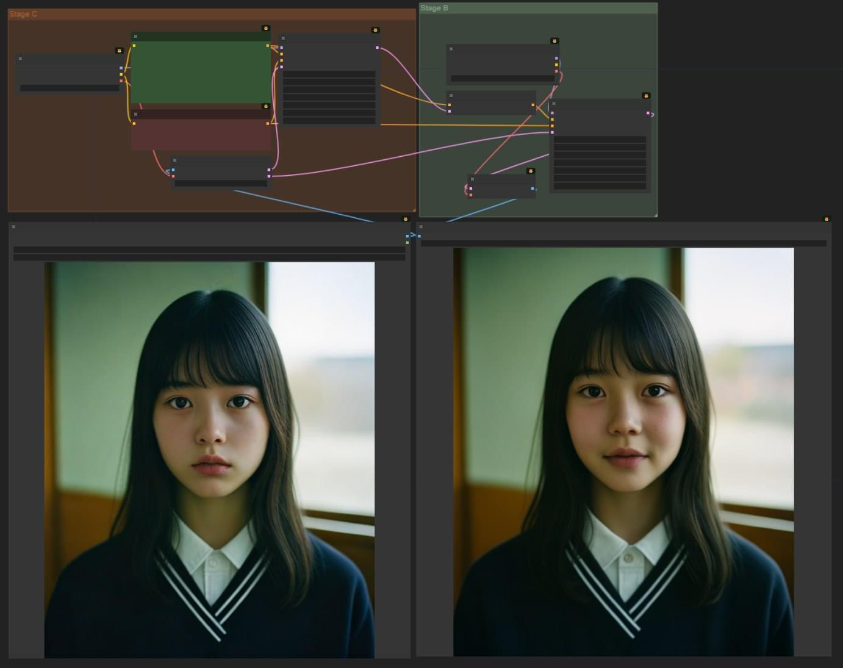Click the bottom widget row of Stage B sampler
Image resolution: width=843 pixels, height=668 pixels.
[x=600, y=186]
